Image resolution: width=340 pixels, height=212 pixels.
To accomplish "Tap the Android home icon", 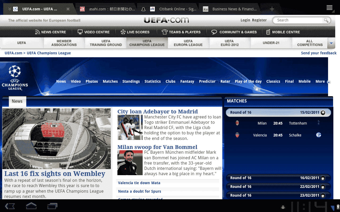I will (31, 206).
